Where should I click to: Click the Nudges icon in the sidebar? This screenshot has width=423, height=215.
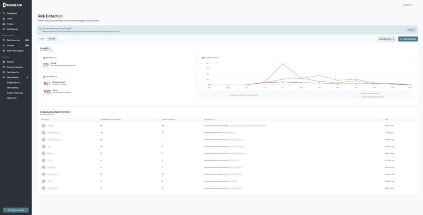coord(4,45)
